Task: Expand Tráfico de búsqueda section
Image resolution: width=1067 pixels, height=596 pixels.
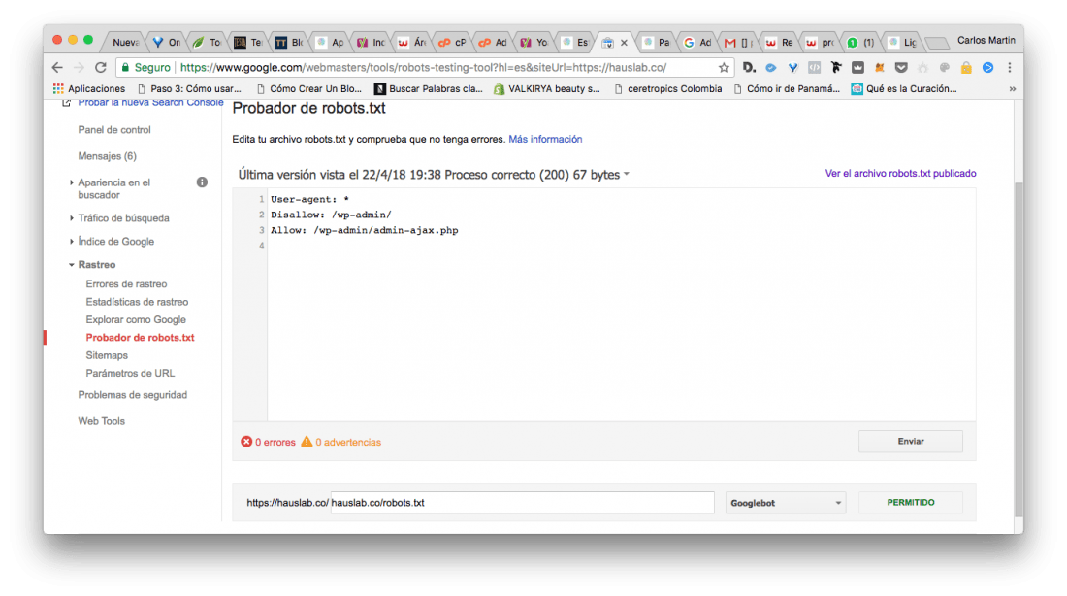Action: (x=72, y=218)
